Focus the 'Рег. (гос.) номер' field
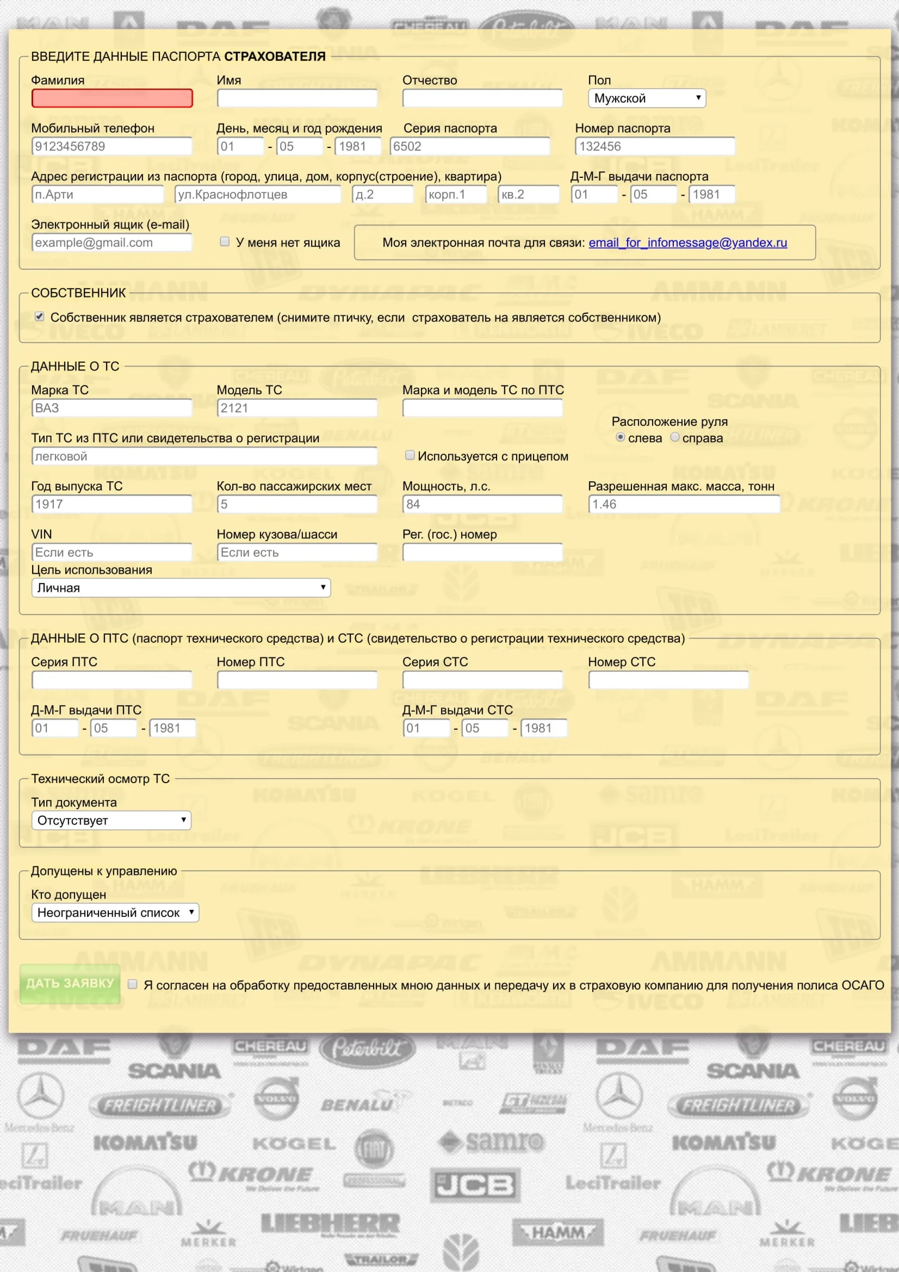Screen dimensions: 899x1272 (x=482, y=553)
